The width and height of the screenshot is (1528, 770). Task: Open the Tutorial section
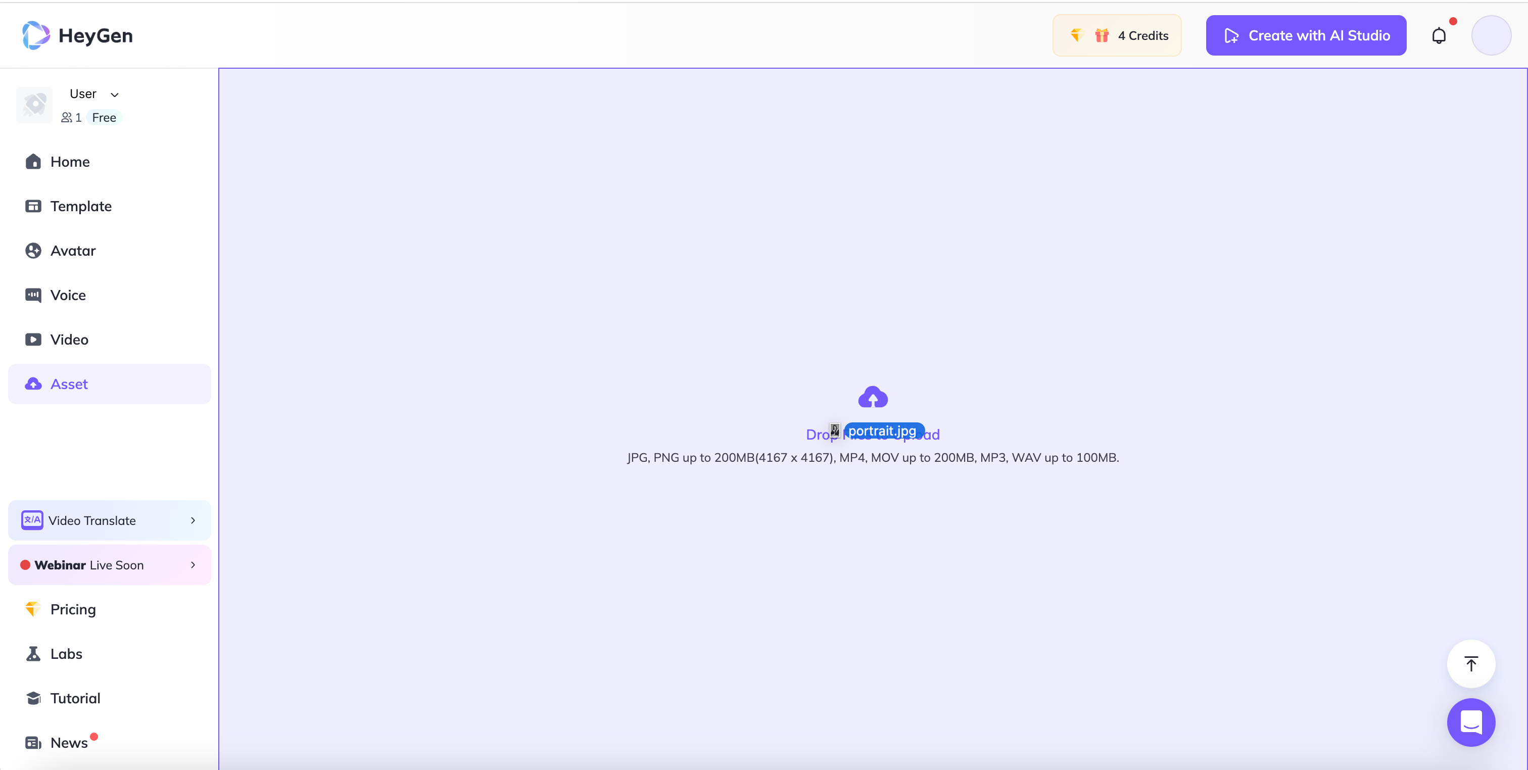76,697
